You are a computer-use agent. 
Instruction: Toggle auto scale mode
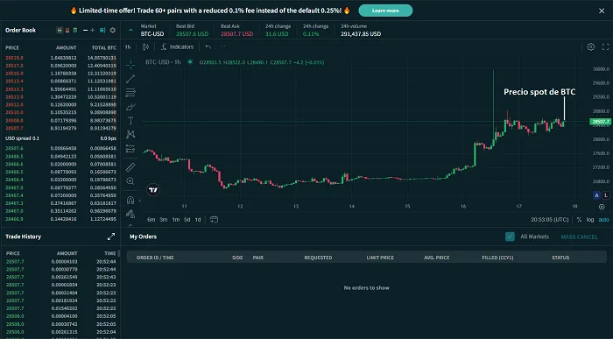pos(603,220)
